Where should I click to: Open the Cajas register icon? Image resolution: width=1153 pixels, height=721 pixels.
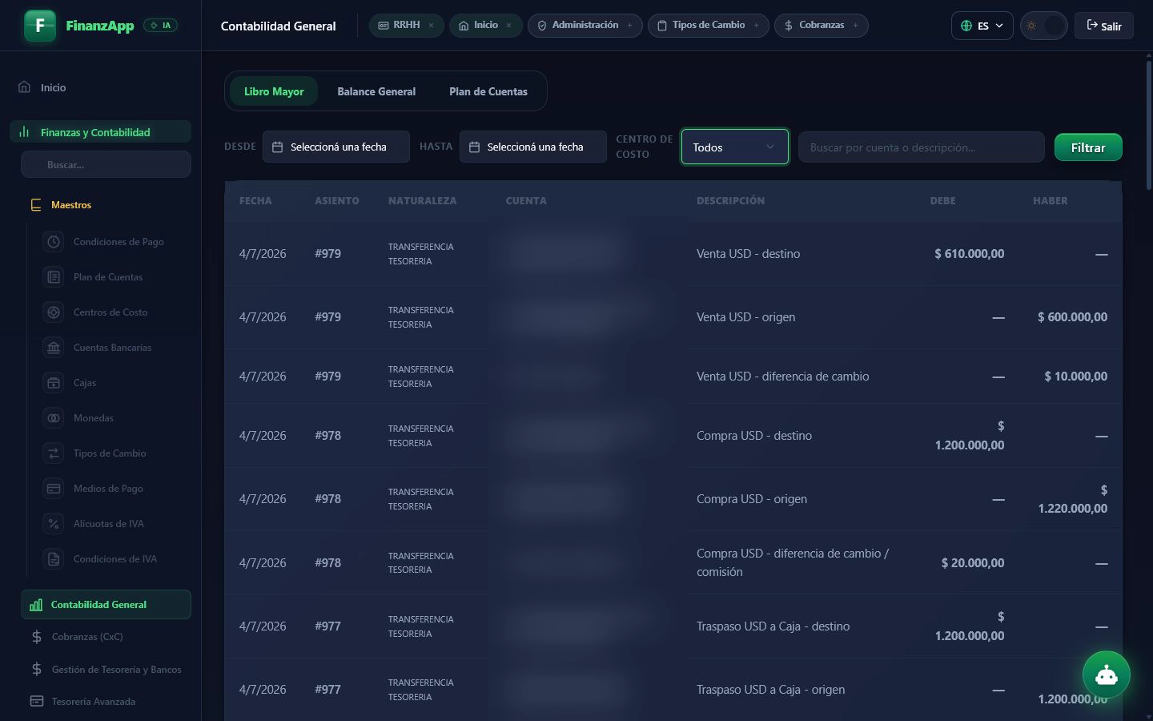(54, 383)
